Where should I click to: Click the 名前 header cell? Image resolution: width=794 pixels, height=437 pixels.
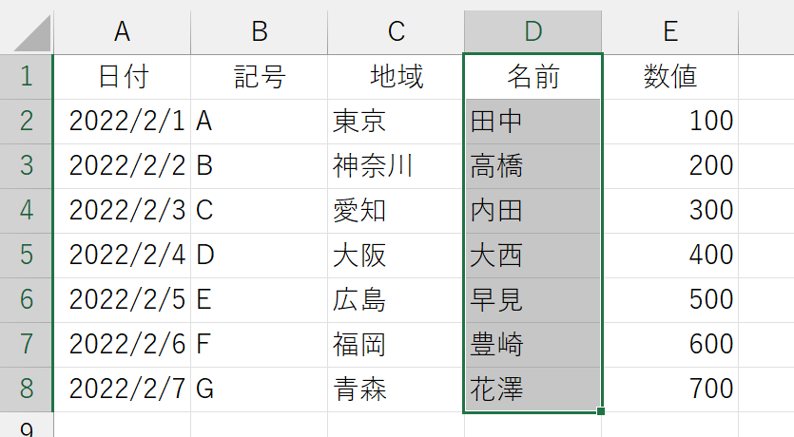[533, 77]
